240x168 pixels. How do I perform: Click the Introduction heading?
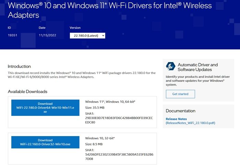pyautogui.click(x=19, y=67)
